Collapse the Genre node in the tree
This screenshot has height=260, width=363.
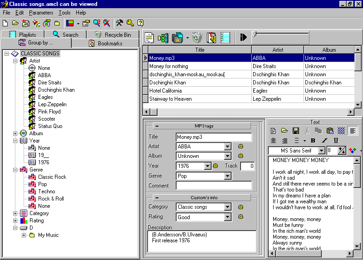(x=15, y=170)
